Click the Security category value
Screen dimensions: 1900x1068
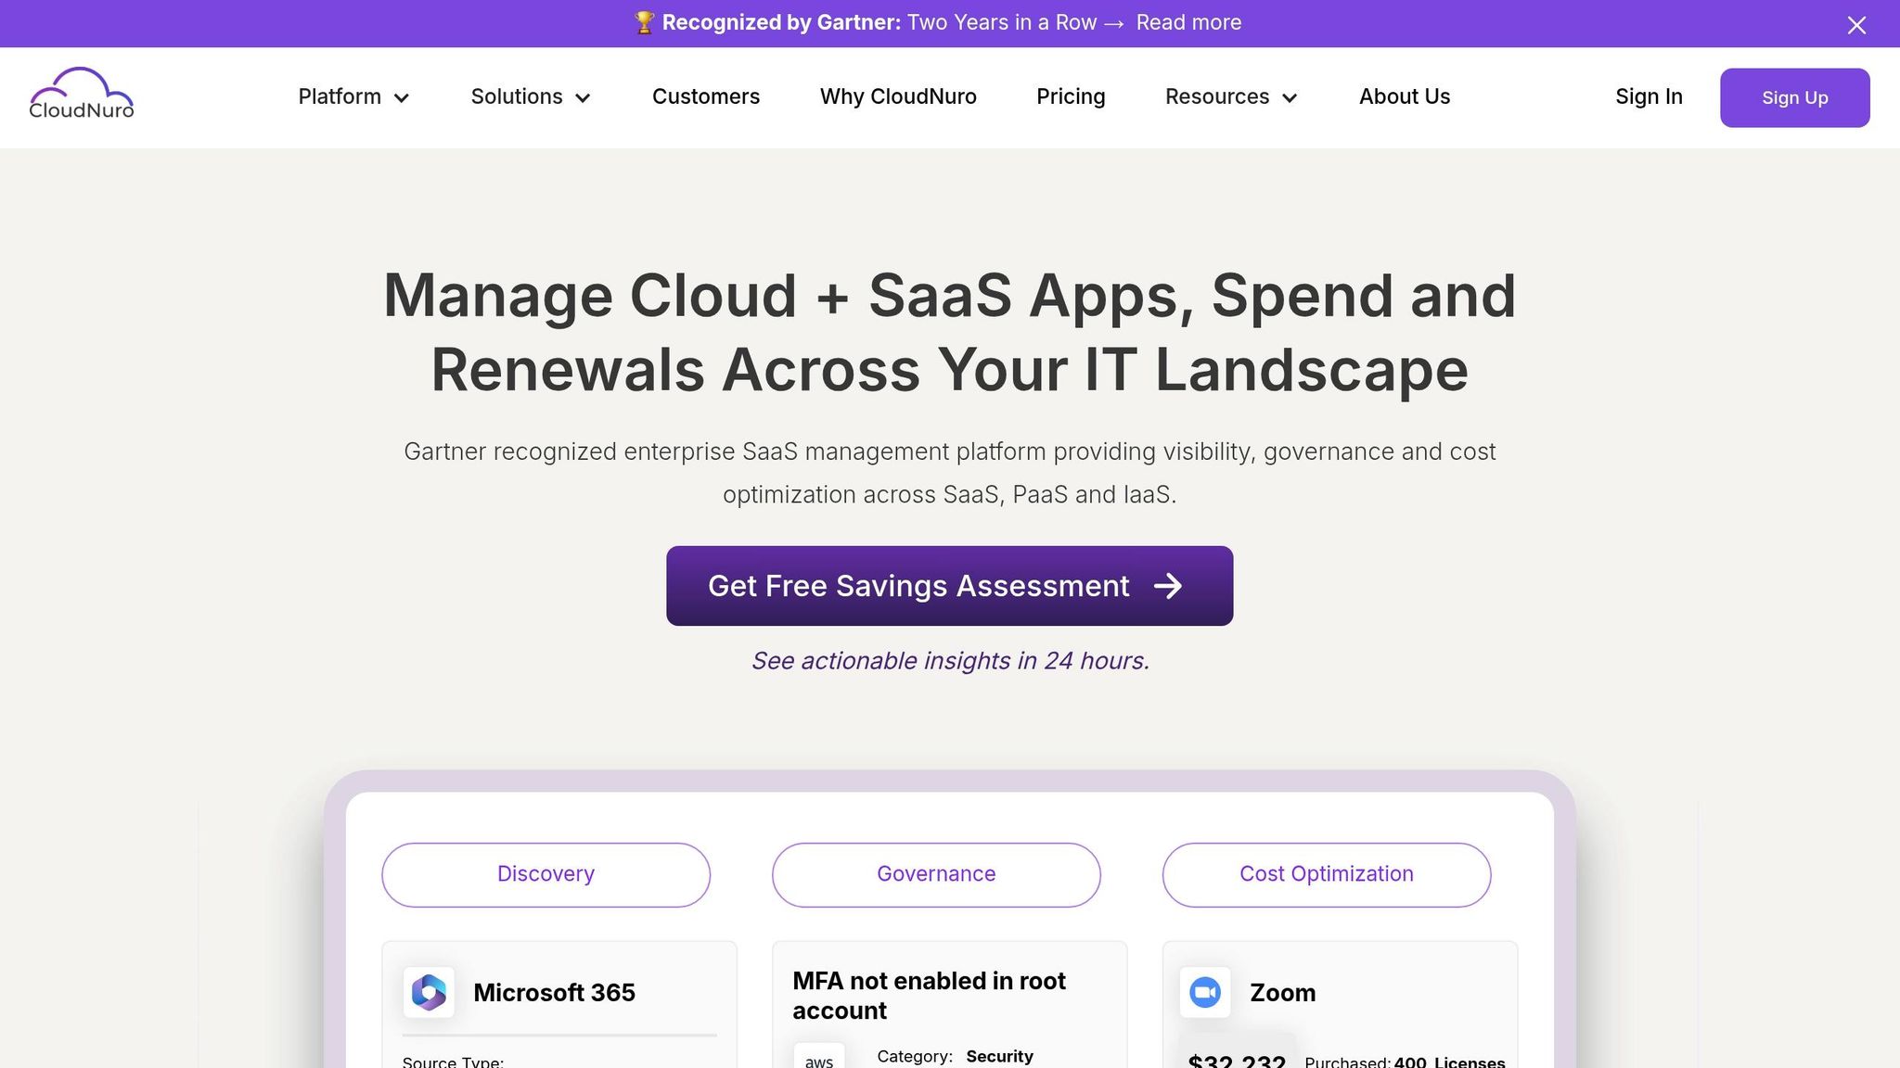pos(999,1056)
